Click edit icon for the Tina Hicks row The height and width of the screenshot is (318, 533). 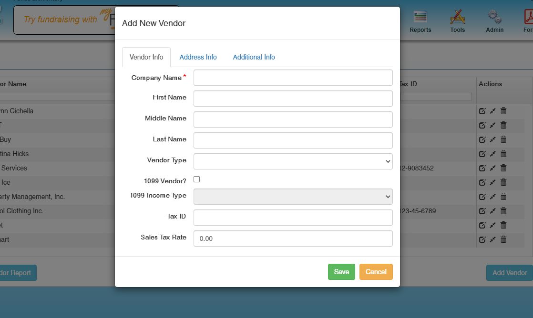(482, 154)
